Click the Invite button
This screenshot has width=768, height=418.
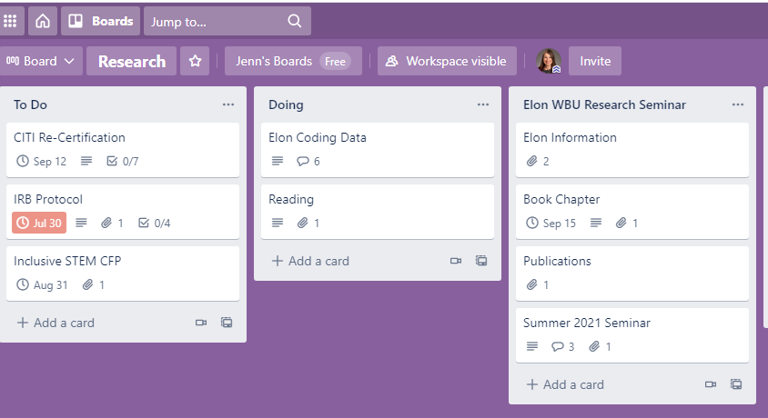click(595, 61)
